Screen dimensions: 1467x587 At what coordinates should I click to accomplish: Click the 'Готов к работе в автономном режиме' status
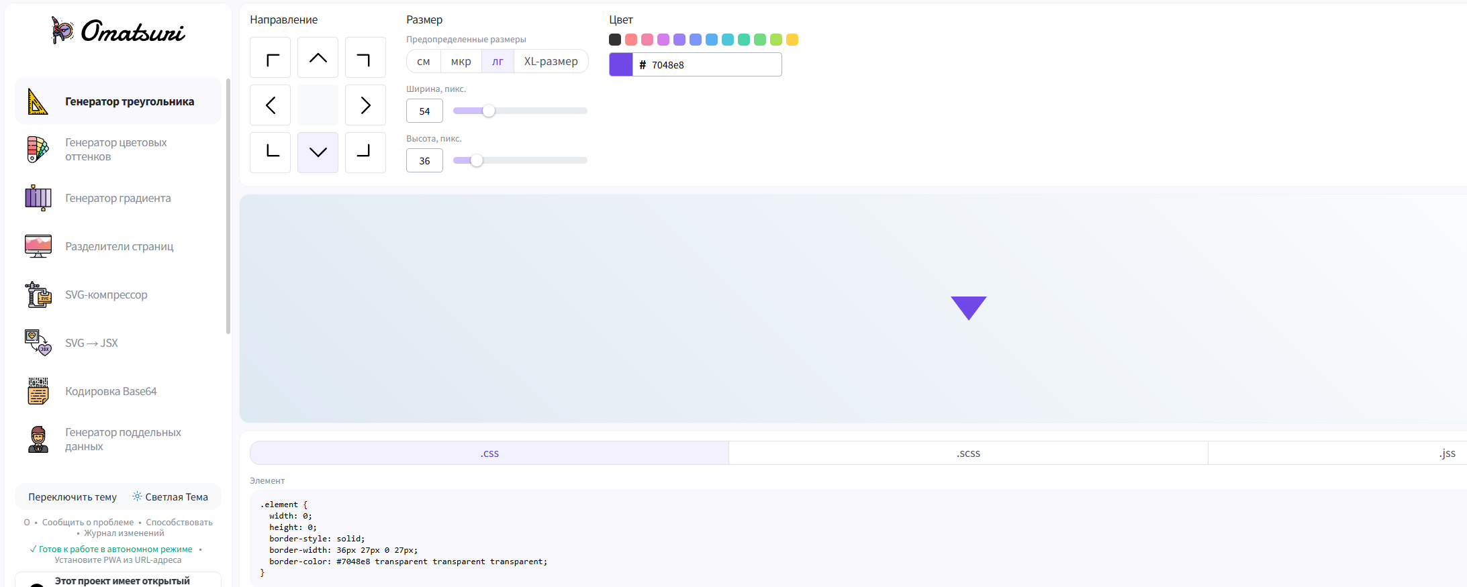(111, 549)
